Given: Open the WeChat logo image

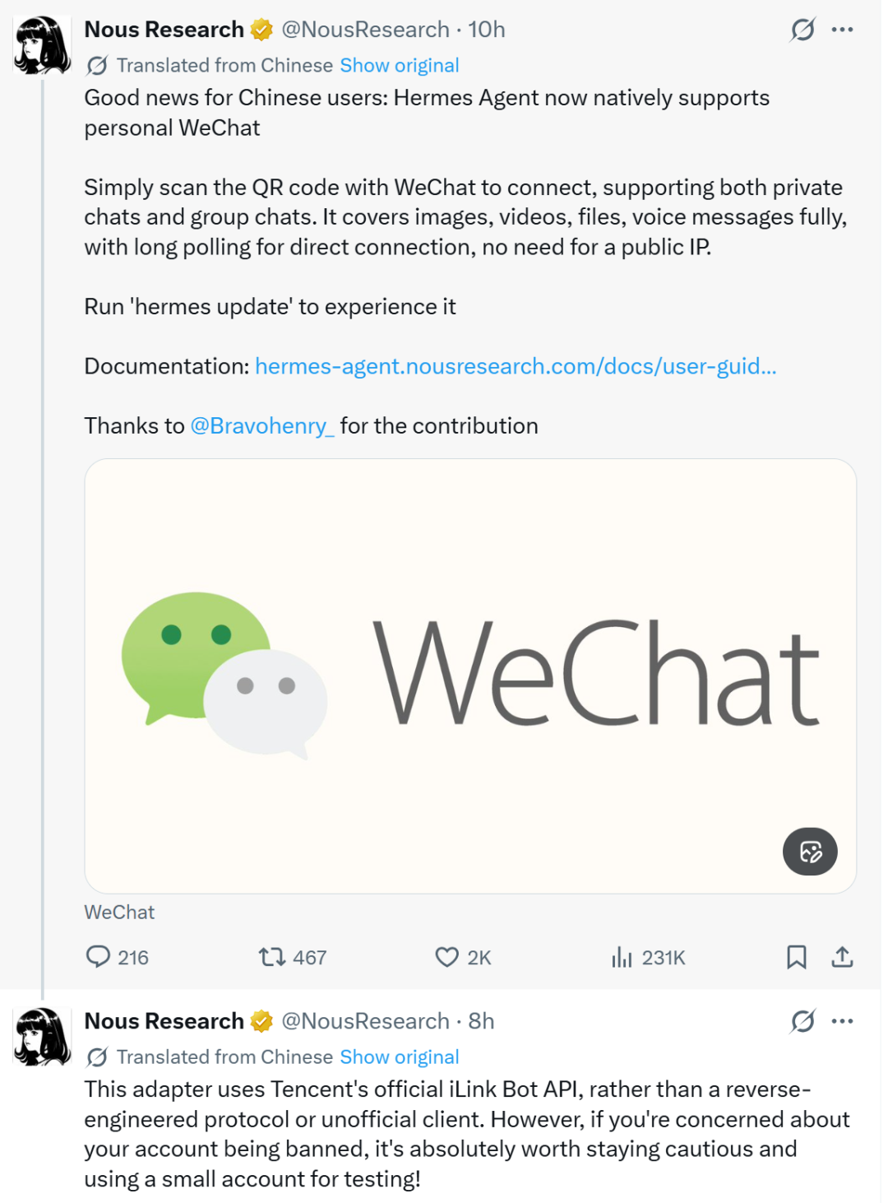Looking at the screenshot, I should click(x=470, y=676).
